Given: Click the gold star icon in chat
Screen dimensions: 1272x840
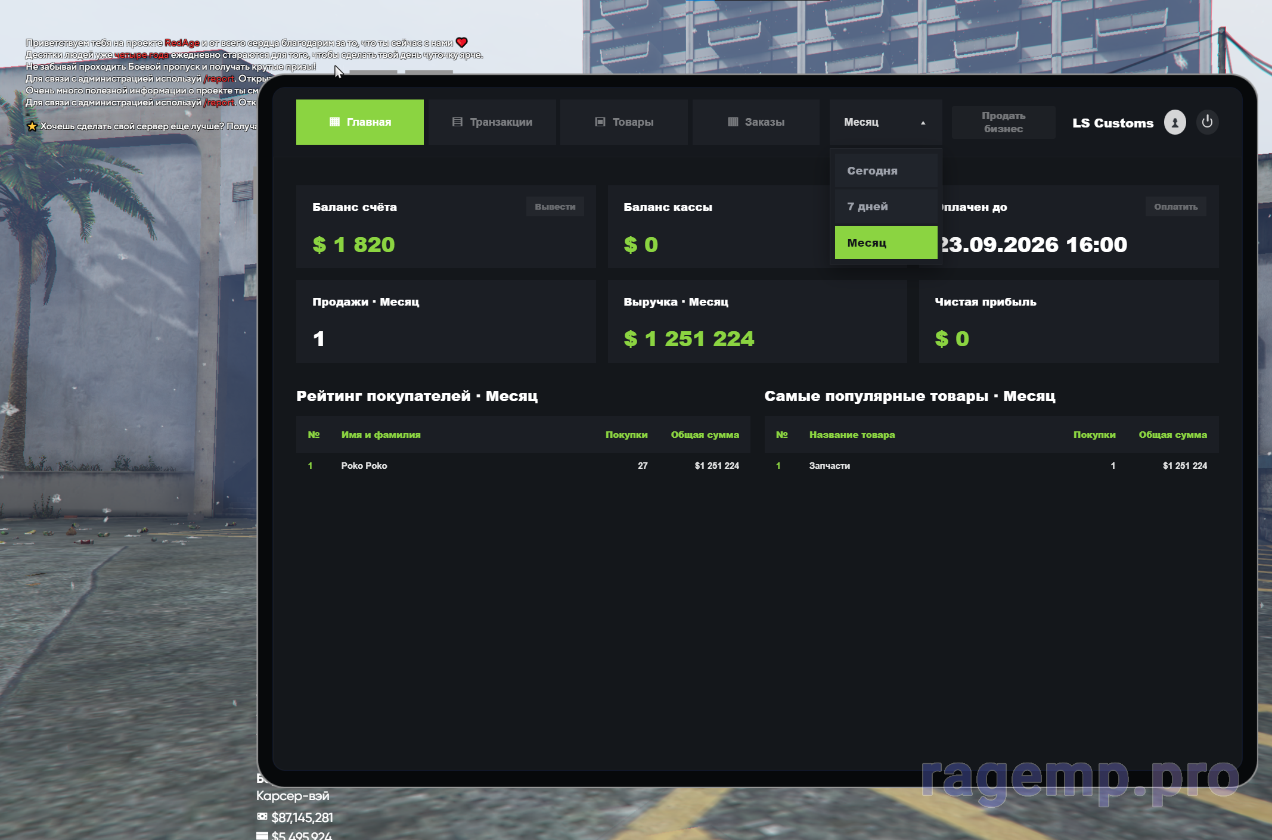Looking at the screenshot, I should point(32,126).
